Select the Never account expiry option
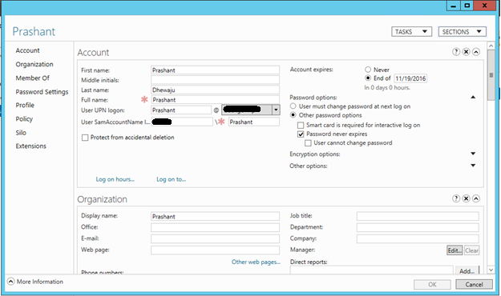The image size is (501, 296). click(x=368, y=70)
